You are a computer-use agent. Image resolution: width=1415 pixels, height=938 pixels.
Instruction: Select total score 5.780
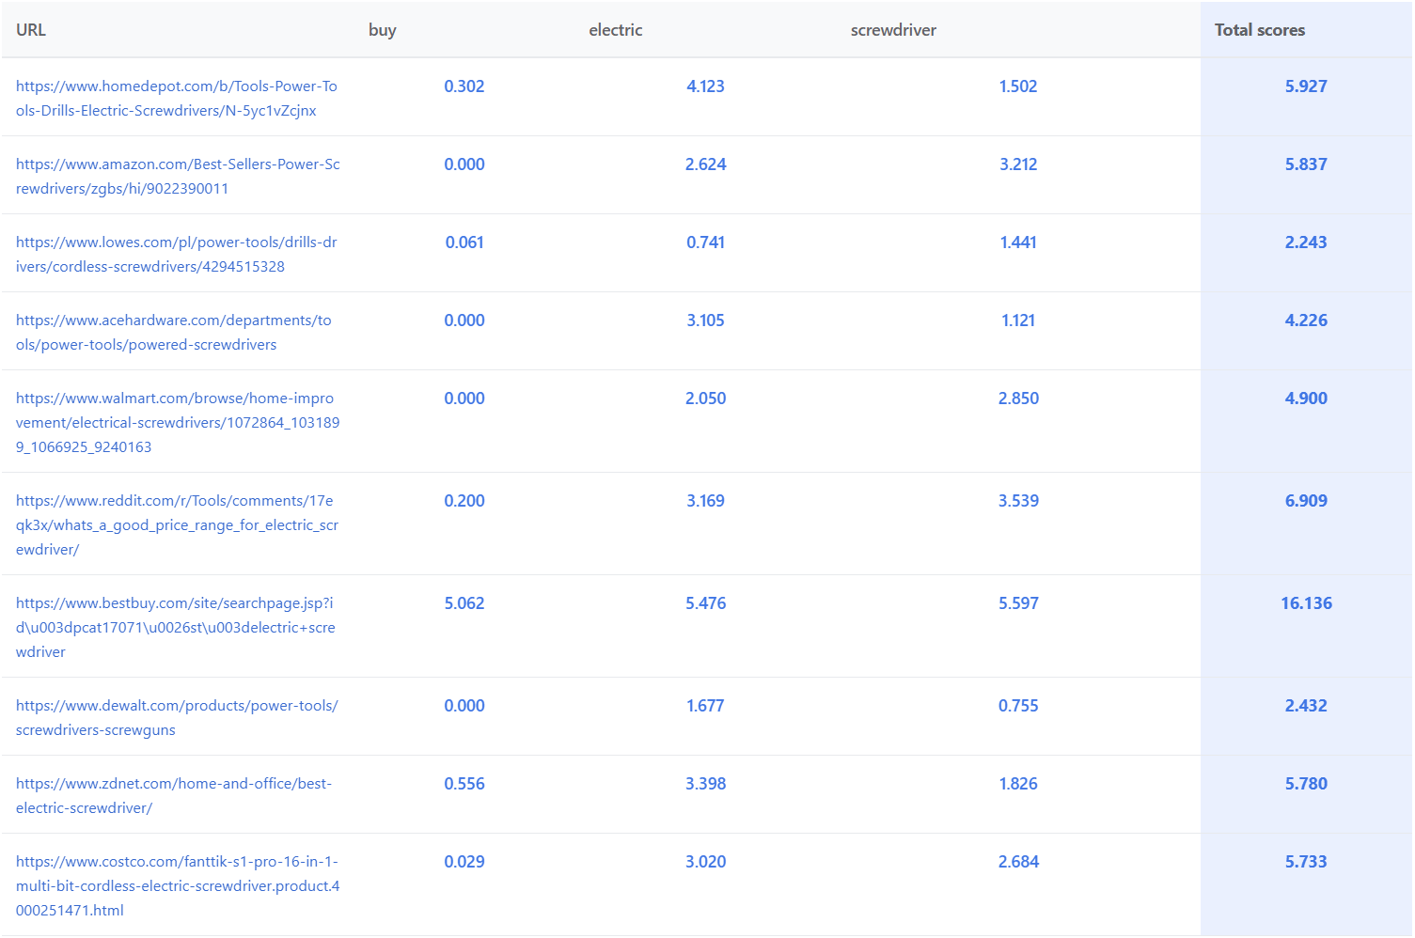point(1306,784)
